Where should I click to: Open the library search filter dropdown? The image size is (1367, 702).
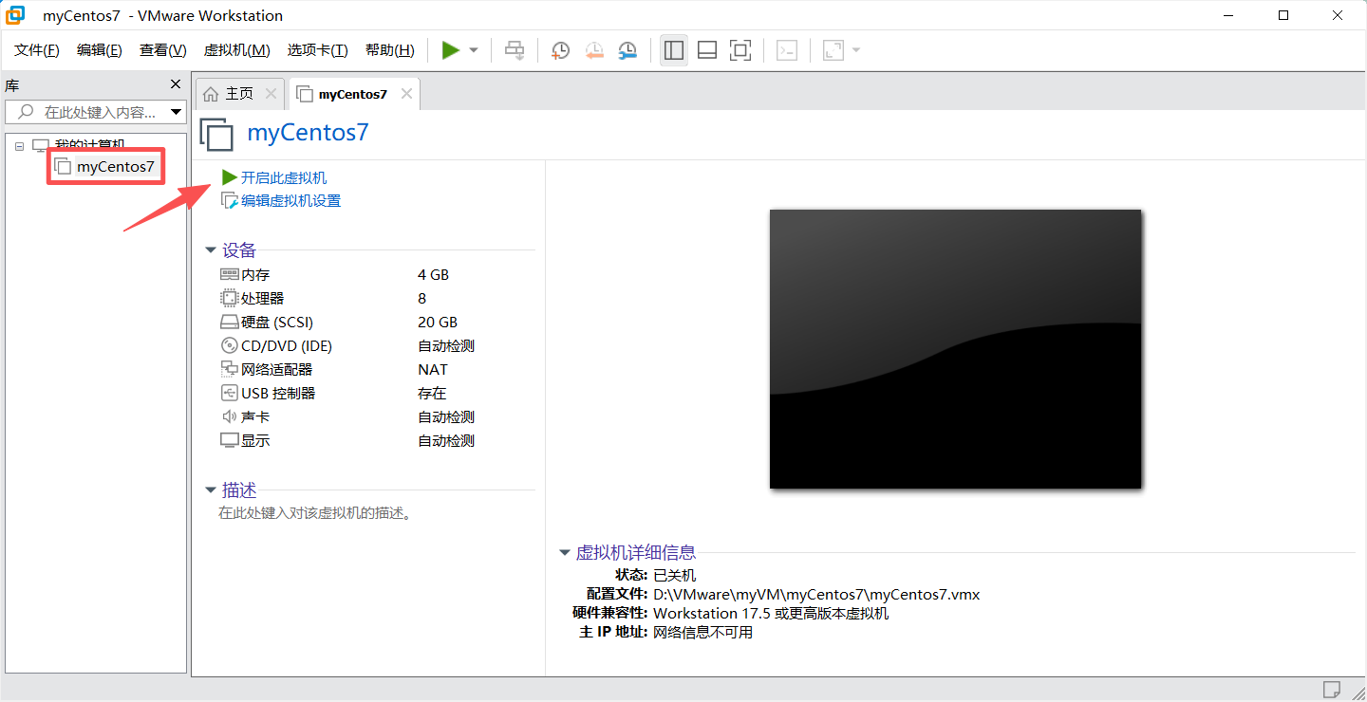click(x=177, y=112)
